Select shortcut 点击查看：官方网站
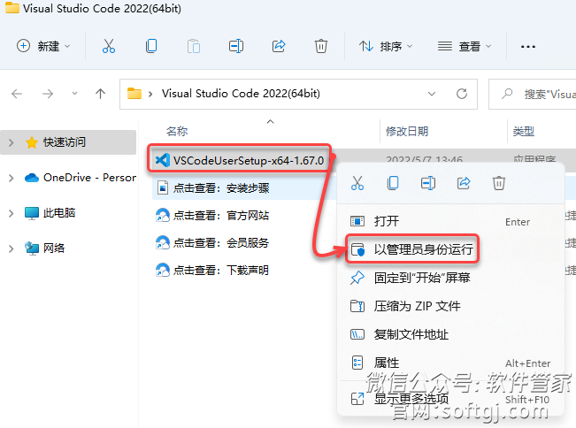Viewport: 576px width, 428px height. (x=221, y=216)
